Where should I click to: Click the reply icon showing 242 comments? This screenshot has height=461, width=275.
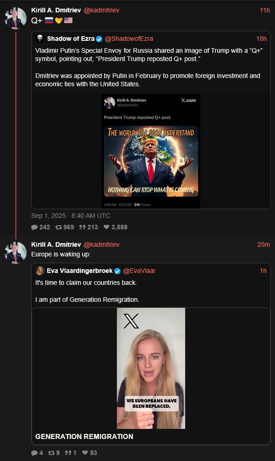(x=34, y=227)
